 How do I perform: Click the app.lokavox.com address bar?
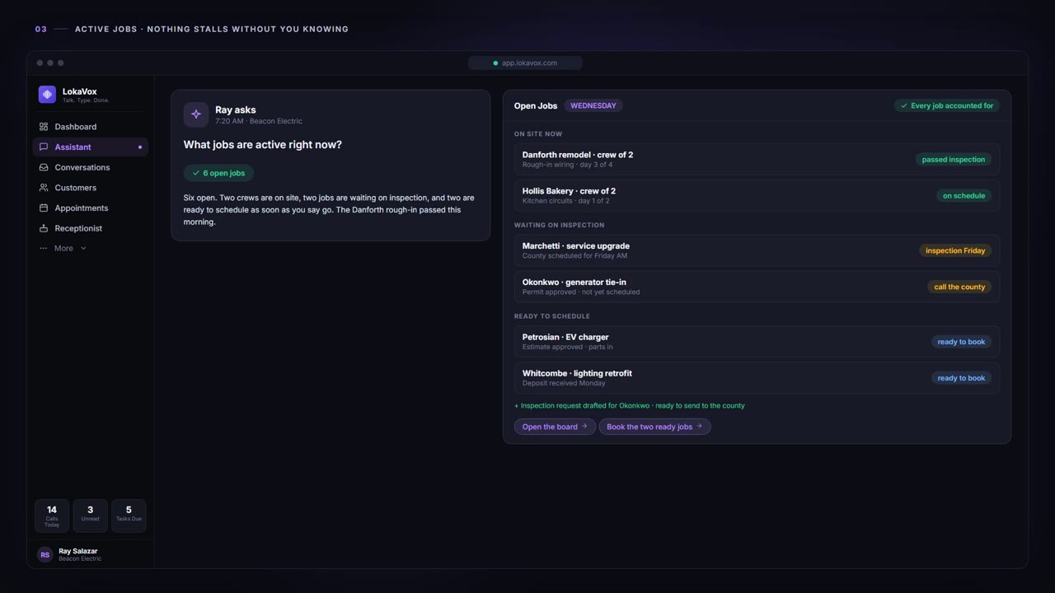coord(525,63)
